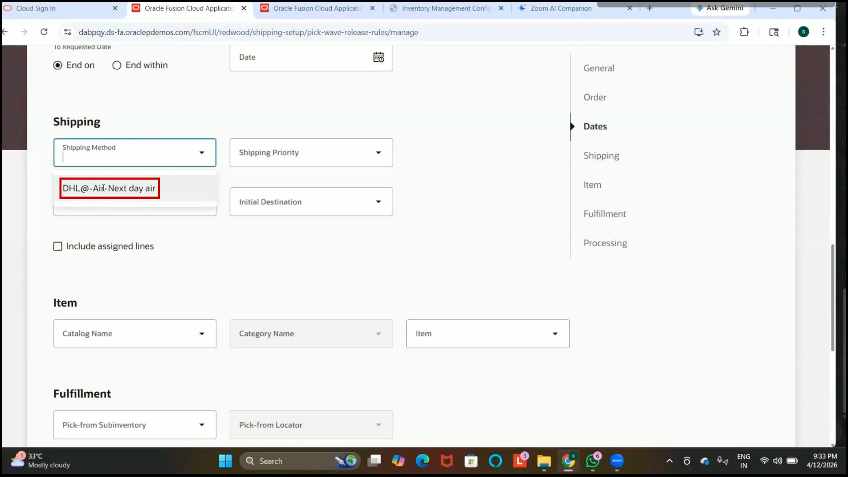Open the Category Name dropdown
Screen dimensions: 848x477
point(311,334)
